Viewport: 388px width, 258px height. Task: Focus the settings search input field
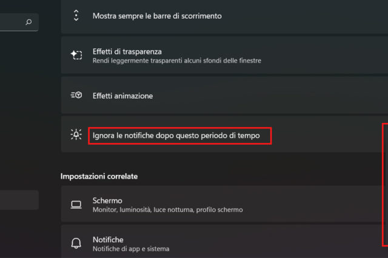[19, 22]
